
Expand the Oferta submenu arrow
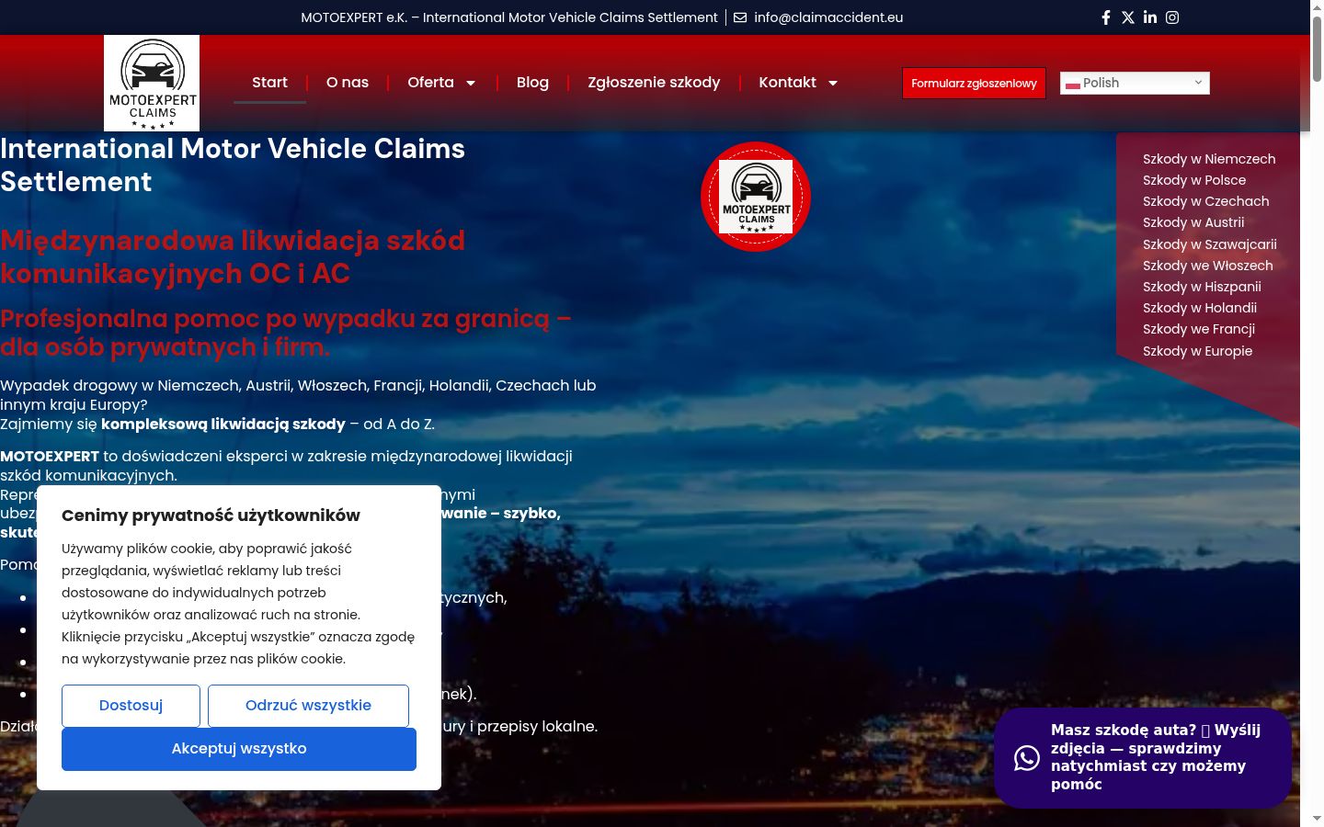(x=471, y=83)
